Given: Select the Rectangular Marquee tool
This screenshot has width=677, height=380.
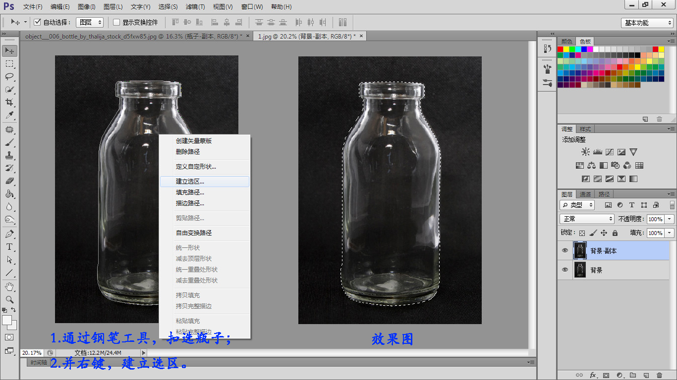Looking at the screenshot, I should tap(9, 64).
